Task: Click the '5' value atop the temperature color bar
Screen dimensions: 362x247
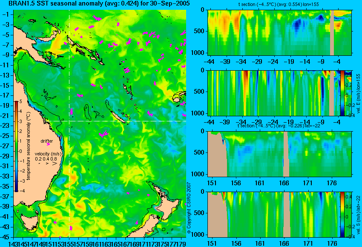Action: tap(20, 101)
